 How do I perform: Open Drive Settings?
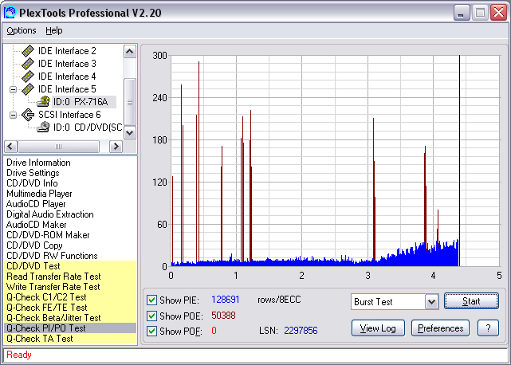(x=33, y=173)
